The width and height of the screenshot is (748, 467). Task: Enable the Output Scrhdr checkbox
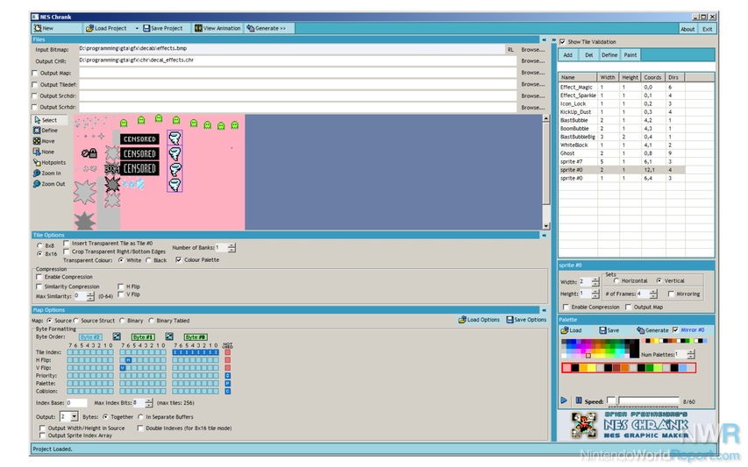pyautogui.click(x=35, y=107)
